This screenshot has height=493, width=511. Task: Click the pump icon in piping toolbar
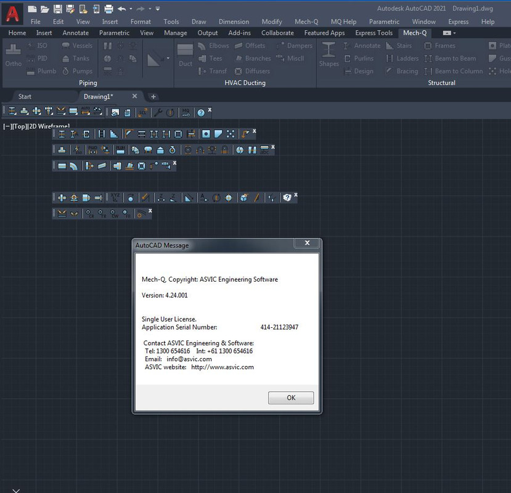click(173, 150)
